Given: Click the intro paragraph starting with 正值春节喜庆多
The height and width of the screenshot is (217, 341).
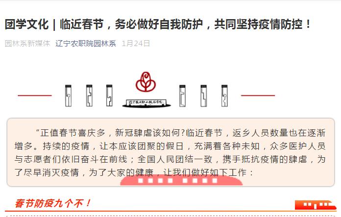Looking at the screenshot, I should (170, 153).
